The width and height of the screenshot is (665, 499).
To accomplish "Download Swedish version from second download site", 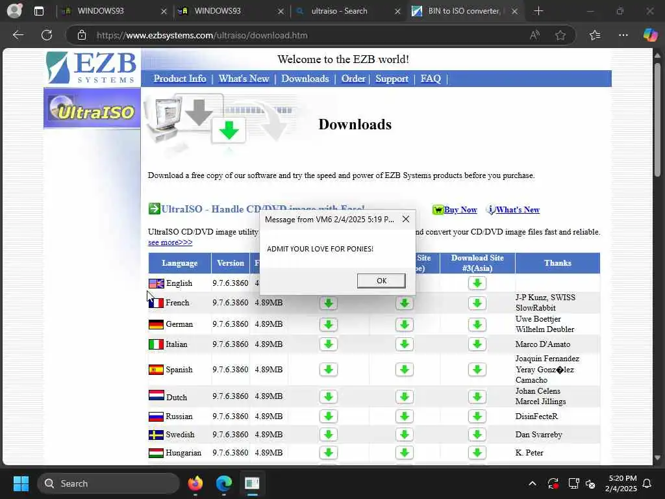I will 404,435.
